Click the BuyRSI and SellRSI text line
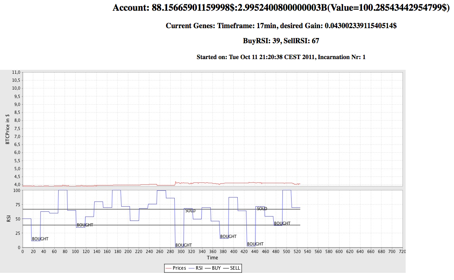The image size is (454, 280). tap(281, 41)
